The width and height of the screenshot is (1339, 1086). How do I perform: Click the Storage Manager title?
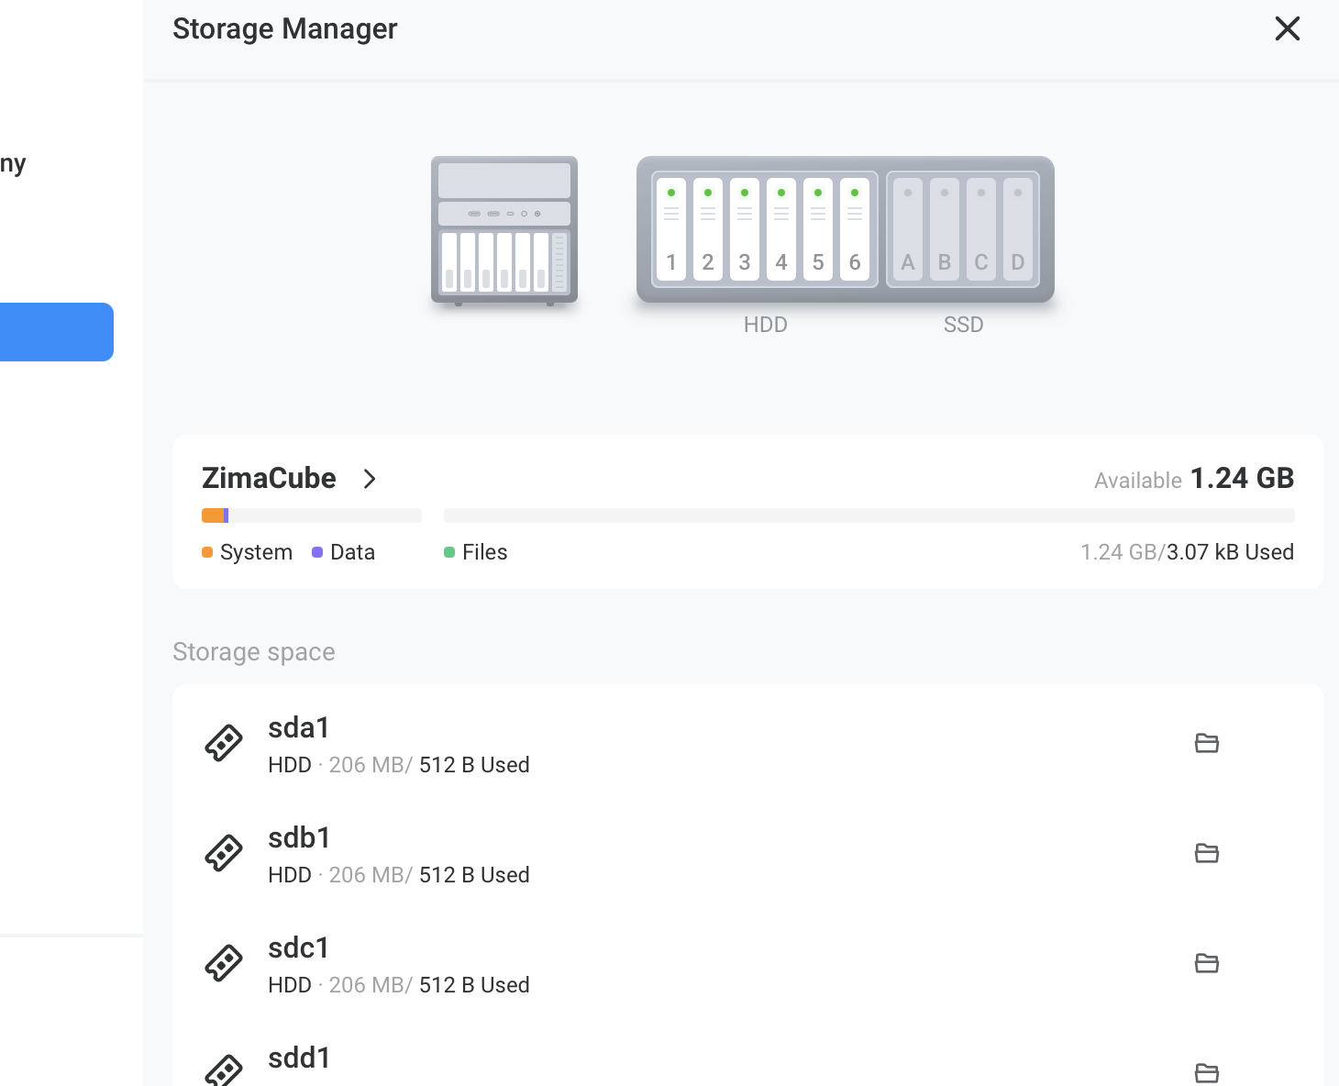click(285, 28)
